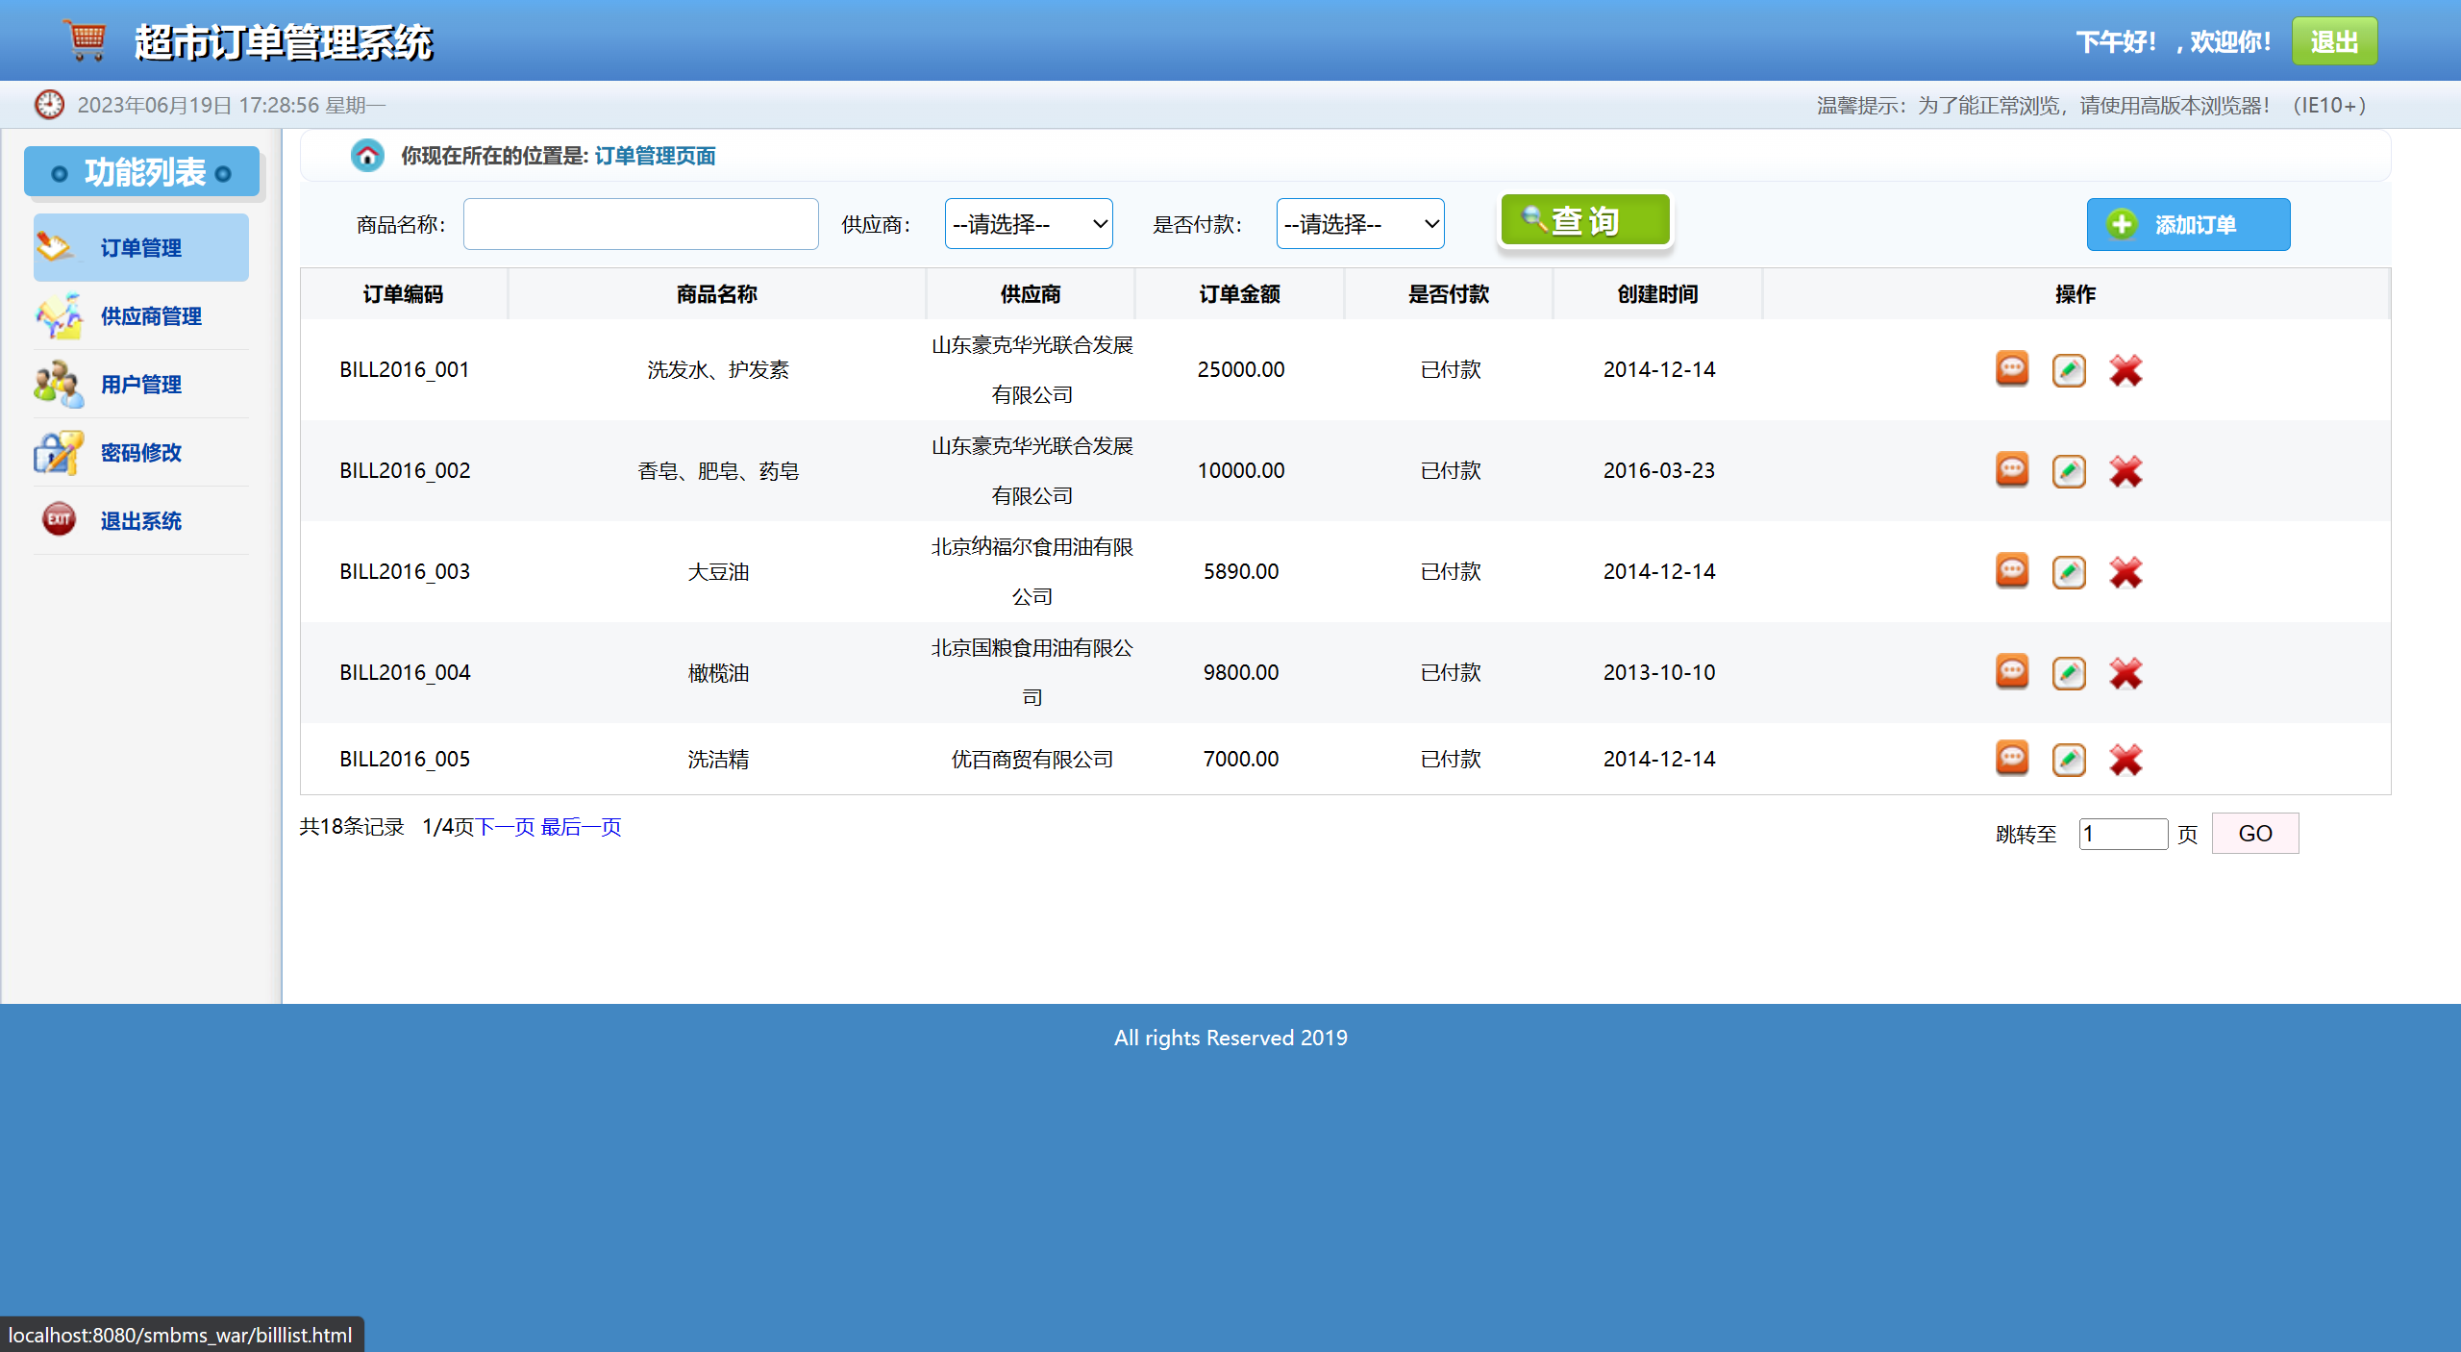This screenshot has width=2461, height=1352.
Task: Click the GO page jump button
Action: (x=2255, y=833)
